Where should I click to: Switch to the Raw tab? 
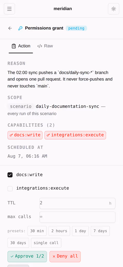coord(45,46)
